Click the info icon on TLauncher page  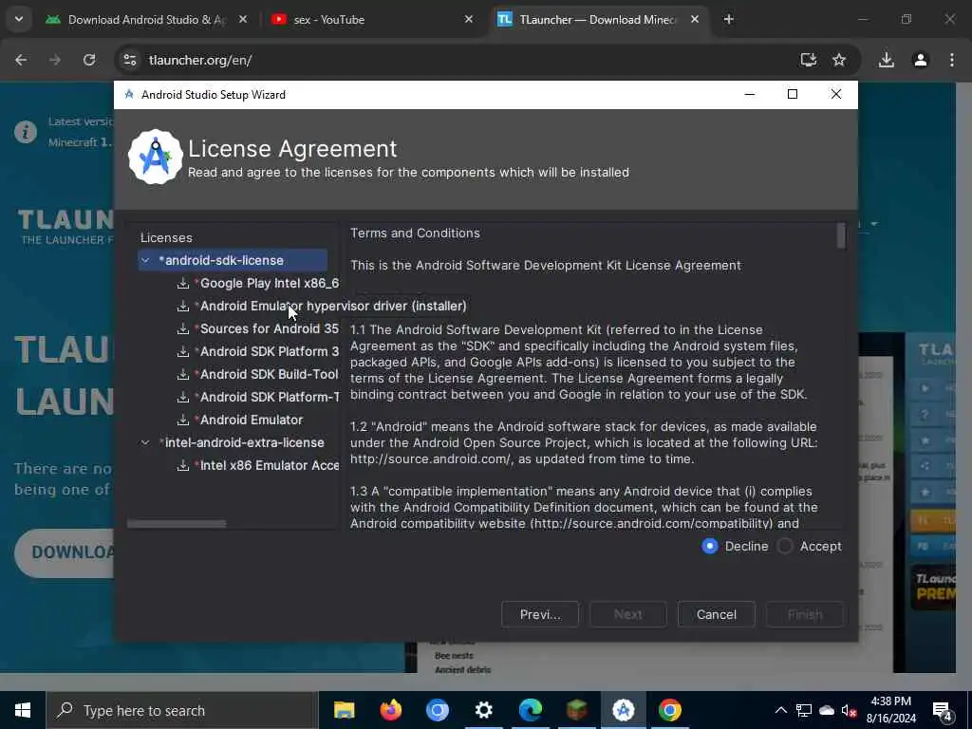click(x=26, y=132)
